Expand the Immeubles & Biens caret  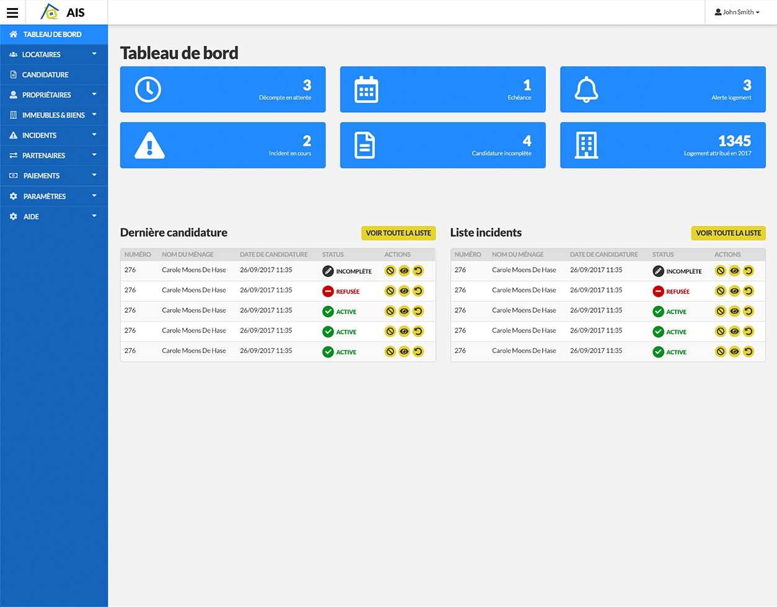tap(94, 115)
